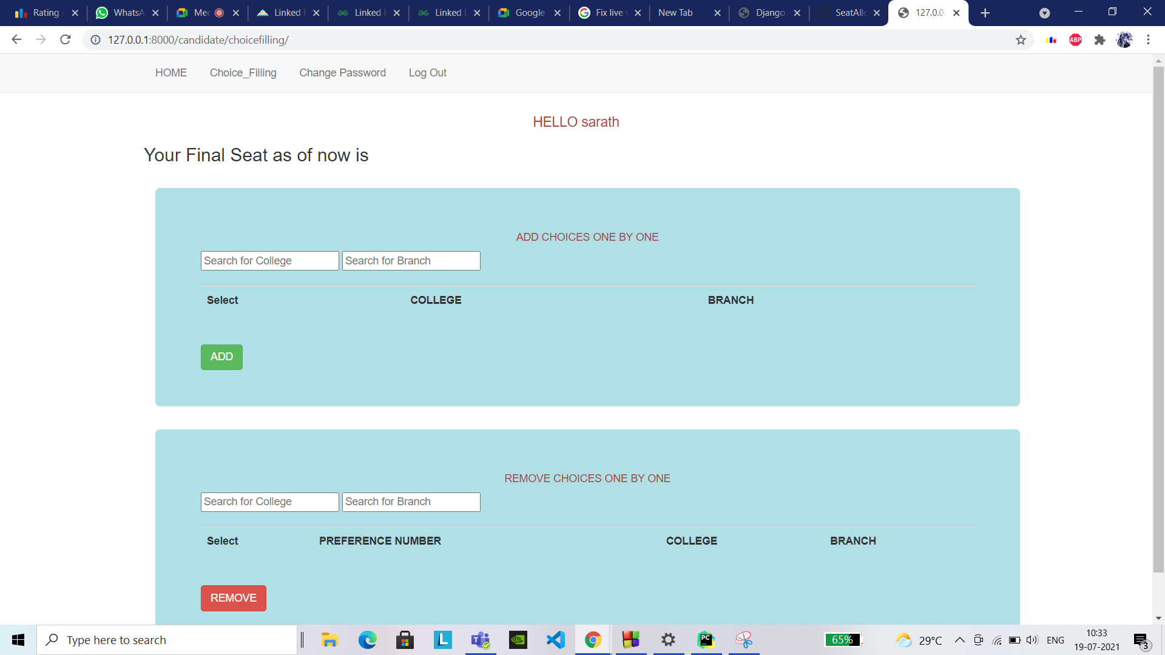1165x655 pixels.
Task: Open the browser extensions puzzle icon
Action: (1100, 39)
